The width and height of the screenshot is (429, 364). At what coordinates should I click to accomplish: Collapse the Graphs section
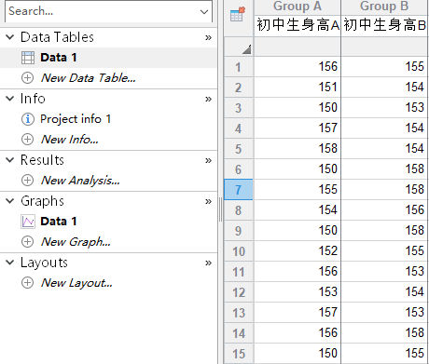10,201
